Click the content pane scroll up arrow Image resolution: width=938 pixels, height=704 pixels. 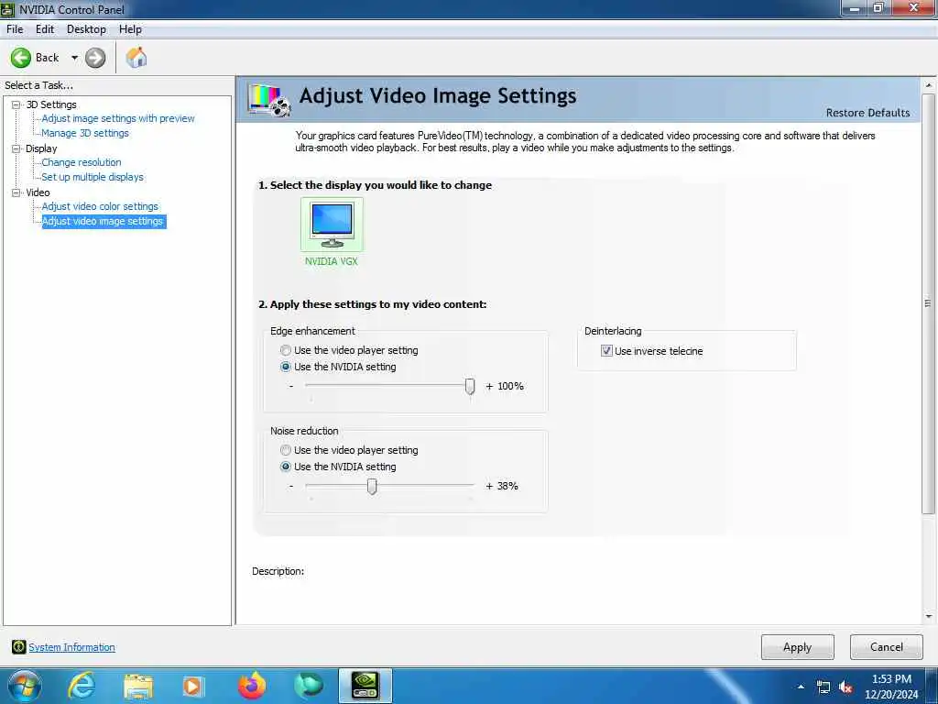(x=929, y=85)
